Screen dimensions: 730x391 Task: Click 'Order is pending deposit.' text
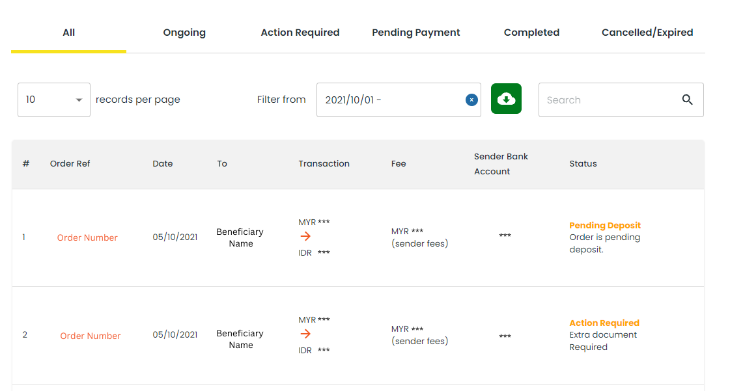pyautogui.click(x=605, y=243)
